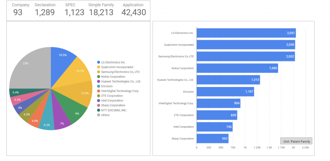Select the Ericsson legend entry
This screenshot has height=161, width=330.
[105, 86]
